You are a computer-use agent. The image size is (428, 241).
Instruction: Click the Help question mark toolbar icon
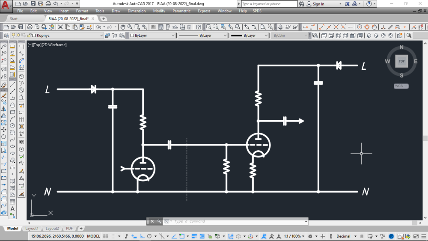(199, 27)
